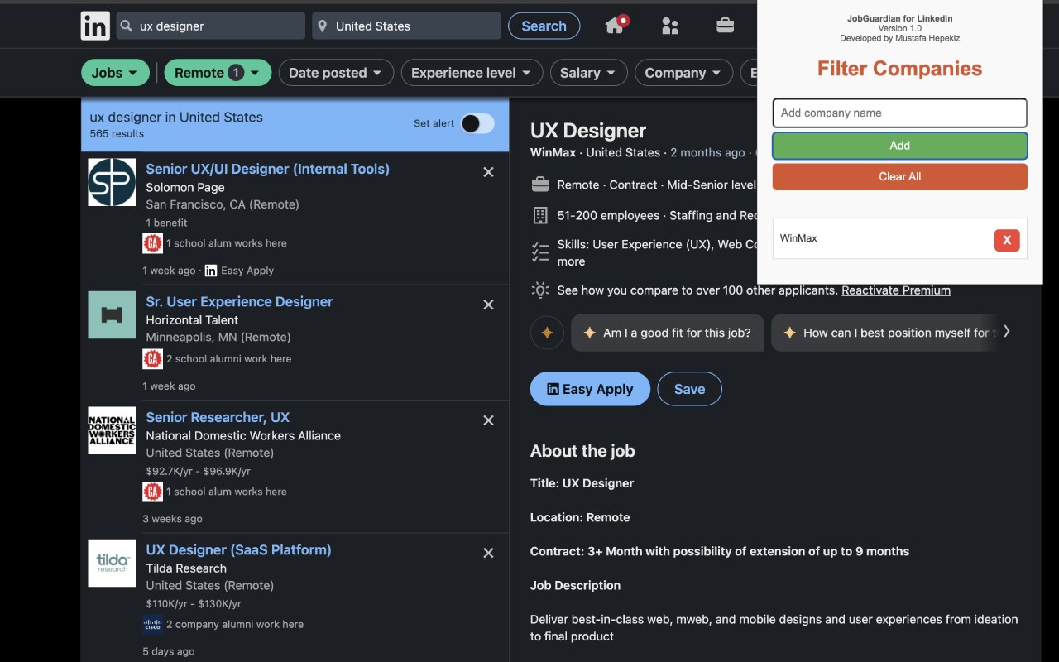1059x662 pixels.
Task: Save the UX Designer job
Action: click(689, 389)
